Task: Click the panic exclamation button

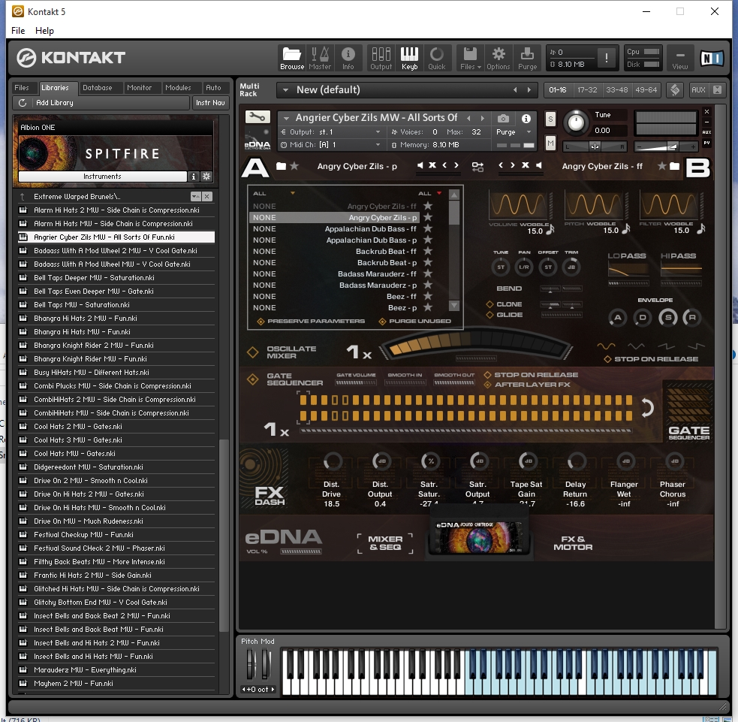Action: pos(606,58)
